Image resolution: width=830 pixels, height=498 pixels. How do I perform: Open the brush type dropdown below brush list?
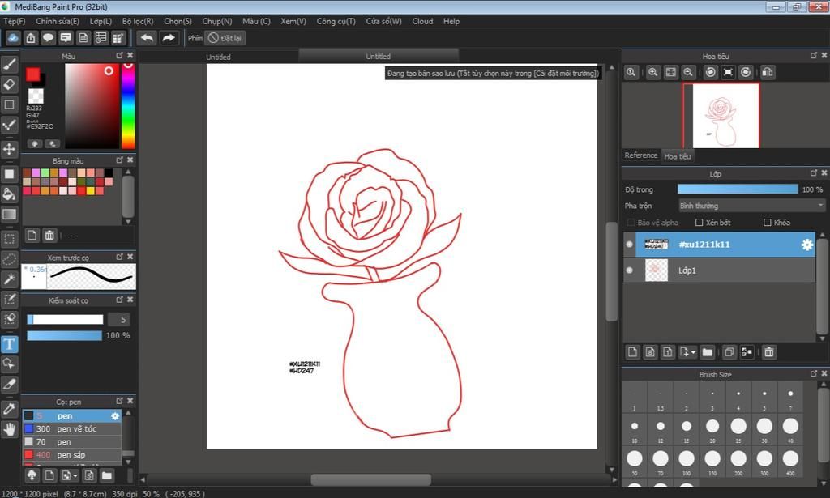70,475
